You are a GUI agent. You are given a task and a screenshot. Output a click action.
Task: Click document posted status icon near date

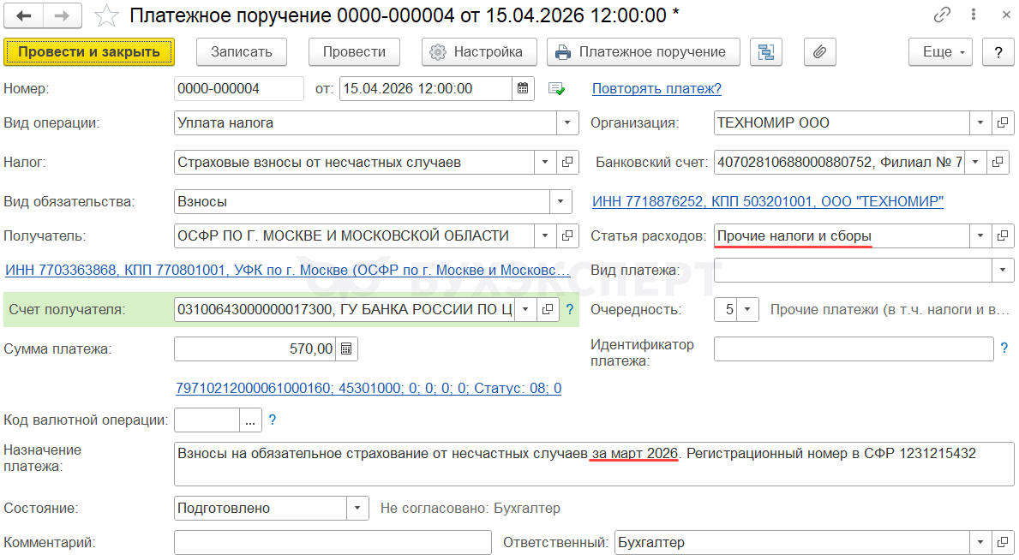pyautogui.click(x=556, y=89)
